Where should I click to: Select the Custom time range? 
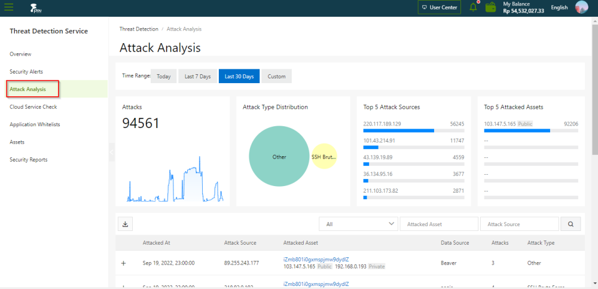276,77
